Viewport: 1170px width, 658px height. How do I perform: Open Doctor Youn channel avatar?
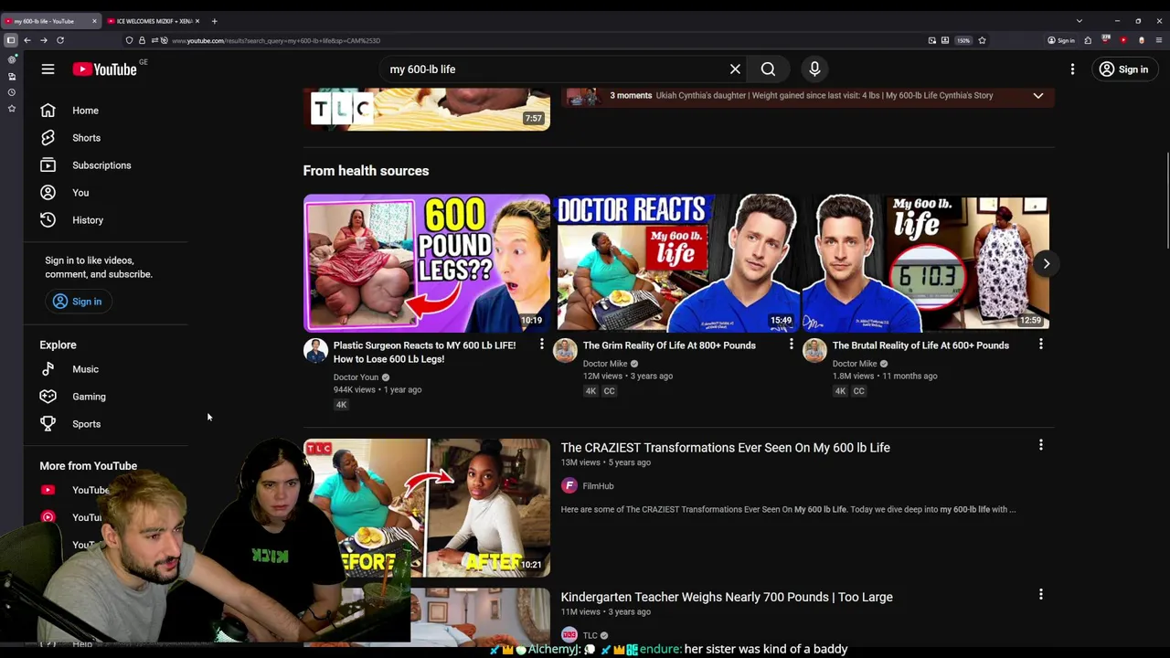click(315, 351)
